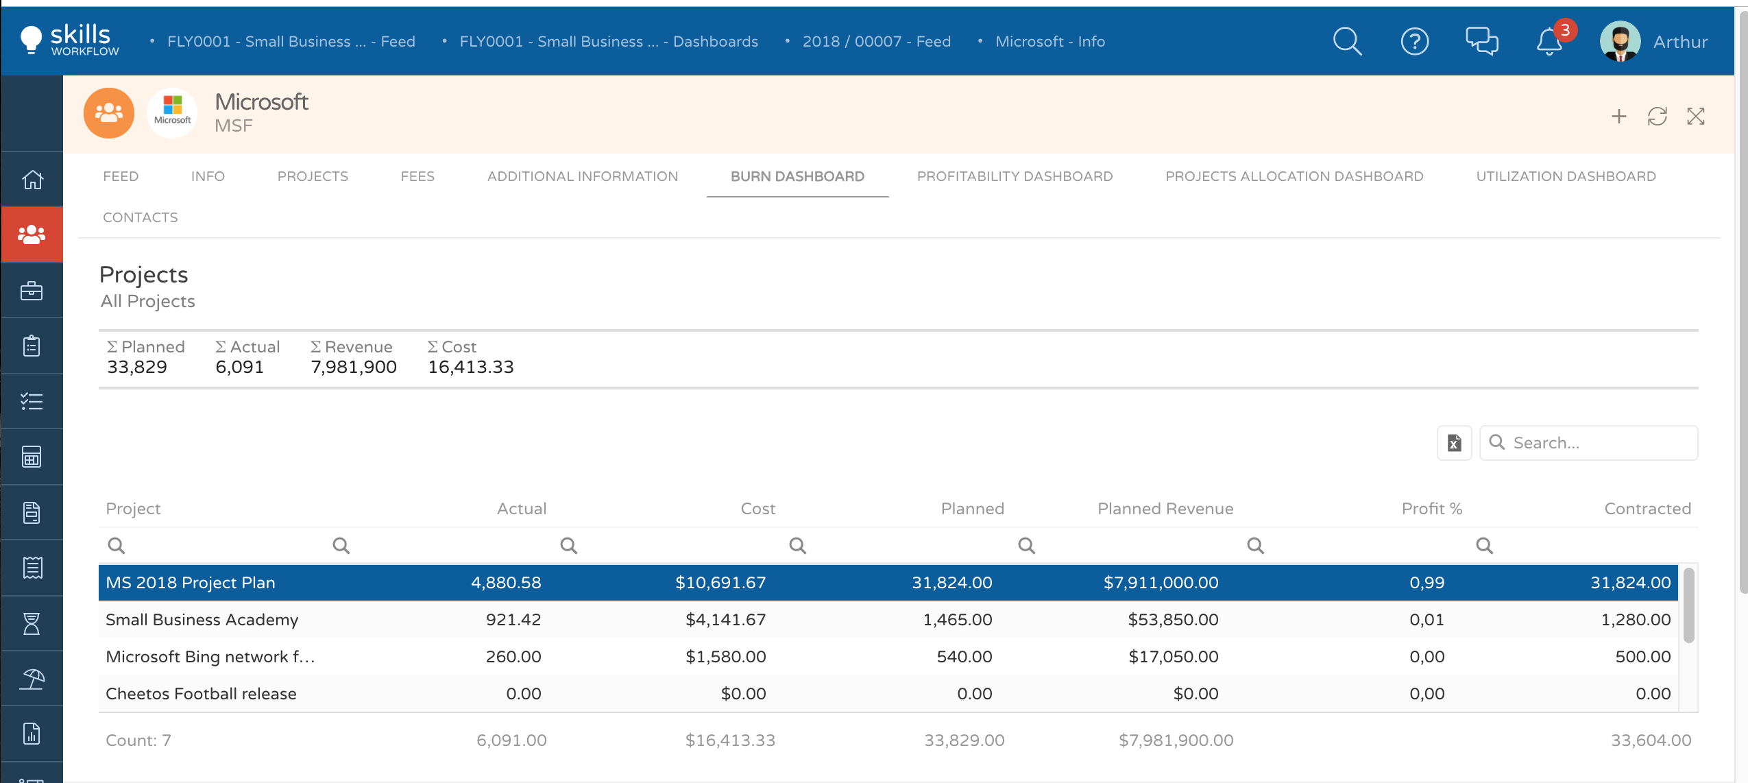
Task: Open the chart report icon in sidebar
Action: [32, 734]
